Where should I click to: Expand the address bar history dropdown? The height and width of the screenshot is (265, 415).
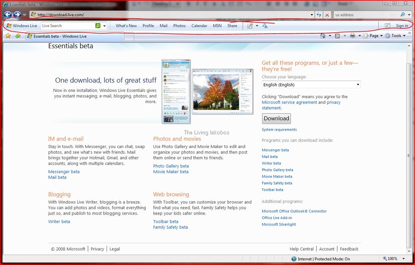[x=312, y=15]
